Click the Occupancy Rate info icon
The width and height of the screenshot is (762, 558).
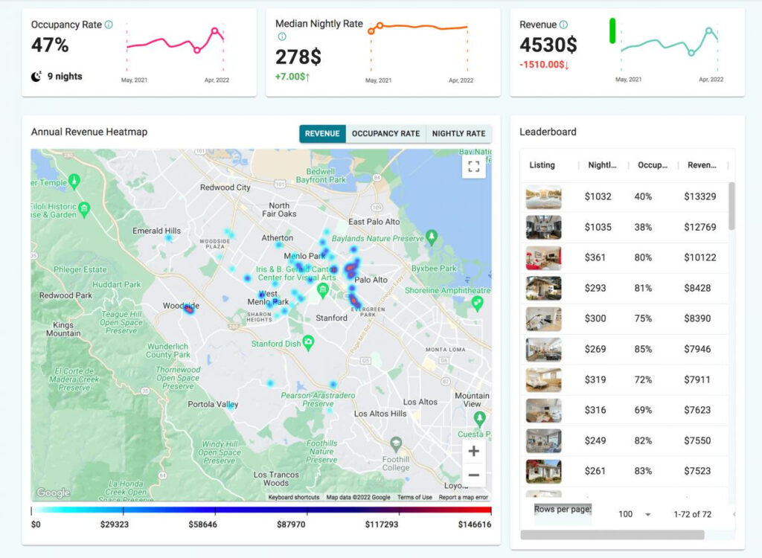click(x=109, y=25)
